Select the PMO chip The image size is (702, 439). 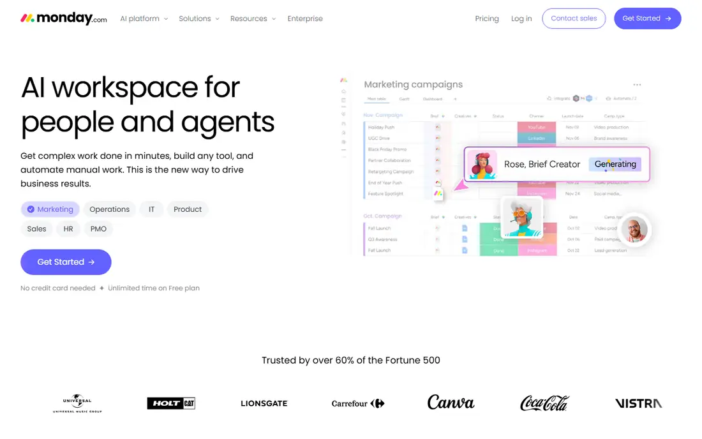pos(98,228)
